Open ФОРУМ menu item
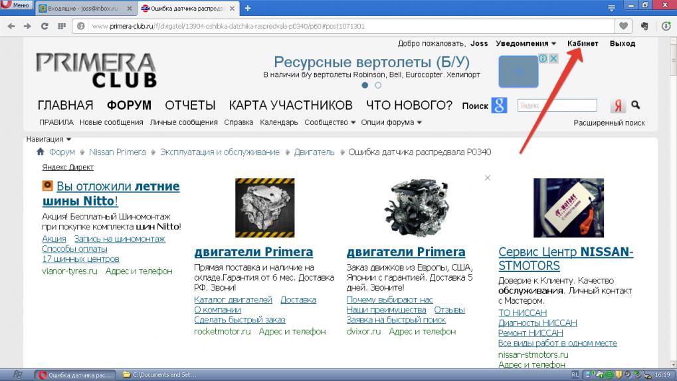Image resolution: width=677 pixels, height=381 pixels. pos(129,105)
